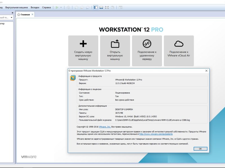Open the snapshot manager icon

[x=87, y=8]
